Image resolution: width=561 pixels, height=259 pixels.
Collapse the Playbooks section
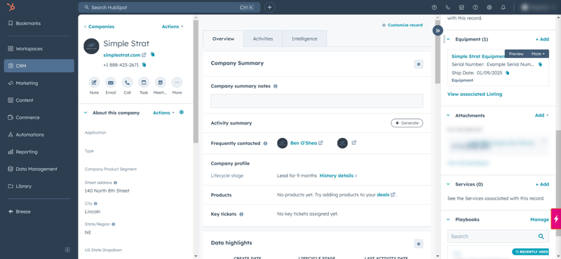coord(448,219)
